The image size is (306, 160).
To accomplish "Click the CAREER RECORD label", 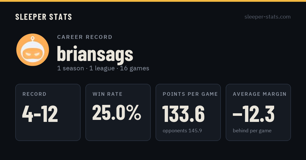I will 85,37.
